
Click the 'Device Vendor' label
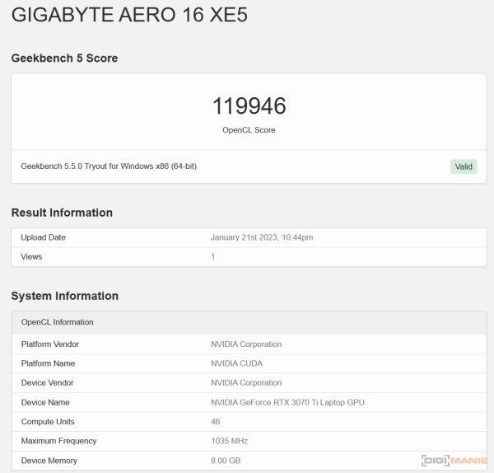(47, 382)
